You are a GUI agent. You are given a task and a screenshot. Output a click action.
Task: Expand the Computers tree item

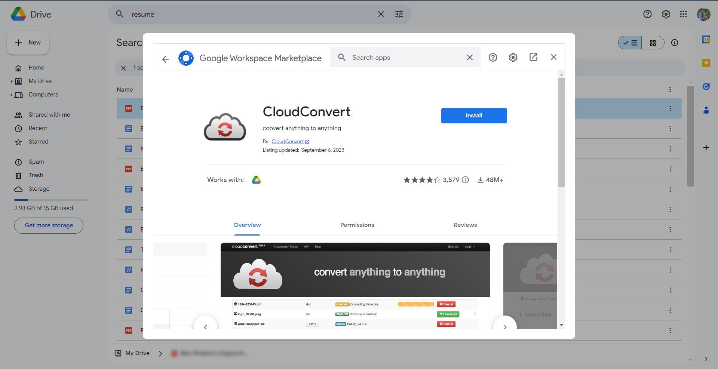(12, 94)
